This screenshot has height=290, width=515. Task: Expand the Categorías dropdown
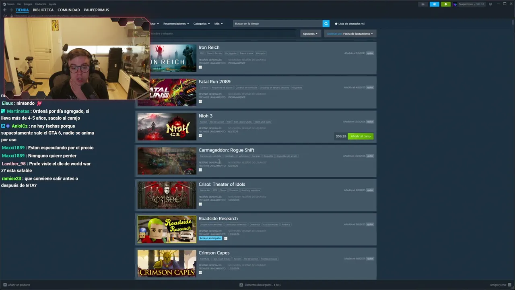202,24
